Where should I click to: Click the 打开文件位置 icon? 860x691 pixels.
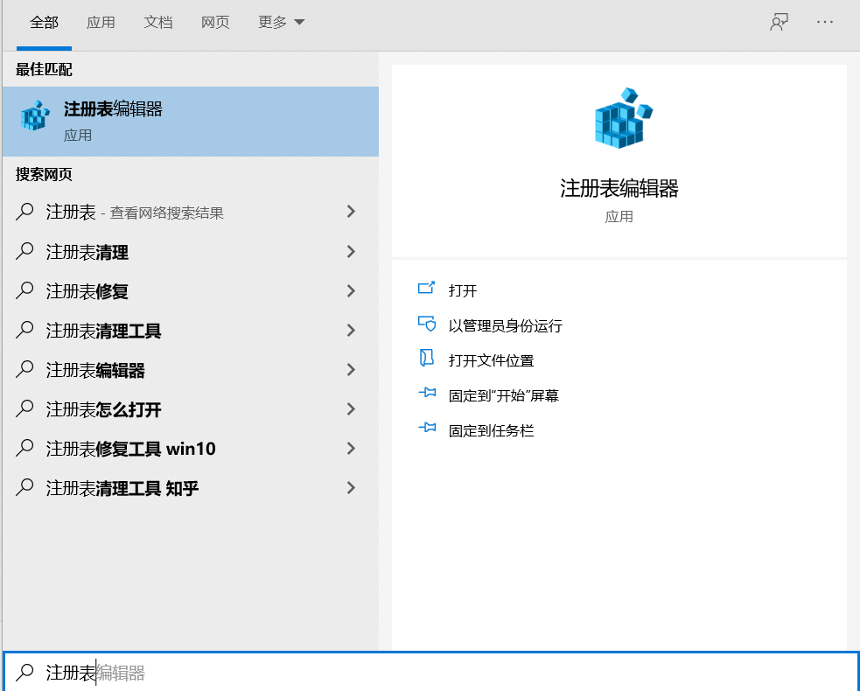[x=428, y=359]
